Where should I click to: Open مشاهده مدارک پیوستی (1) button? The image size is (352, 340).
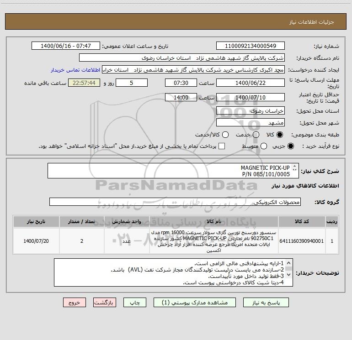[x=195, y=303]
